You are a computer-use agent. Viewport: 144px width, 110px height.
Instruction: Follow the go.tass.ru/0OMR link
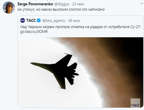click(x=34, y=32)
